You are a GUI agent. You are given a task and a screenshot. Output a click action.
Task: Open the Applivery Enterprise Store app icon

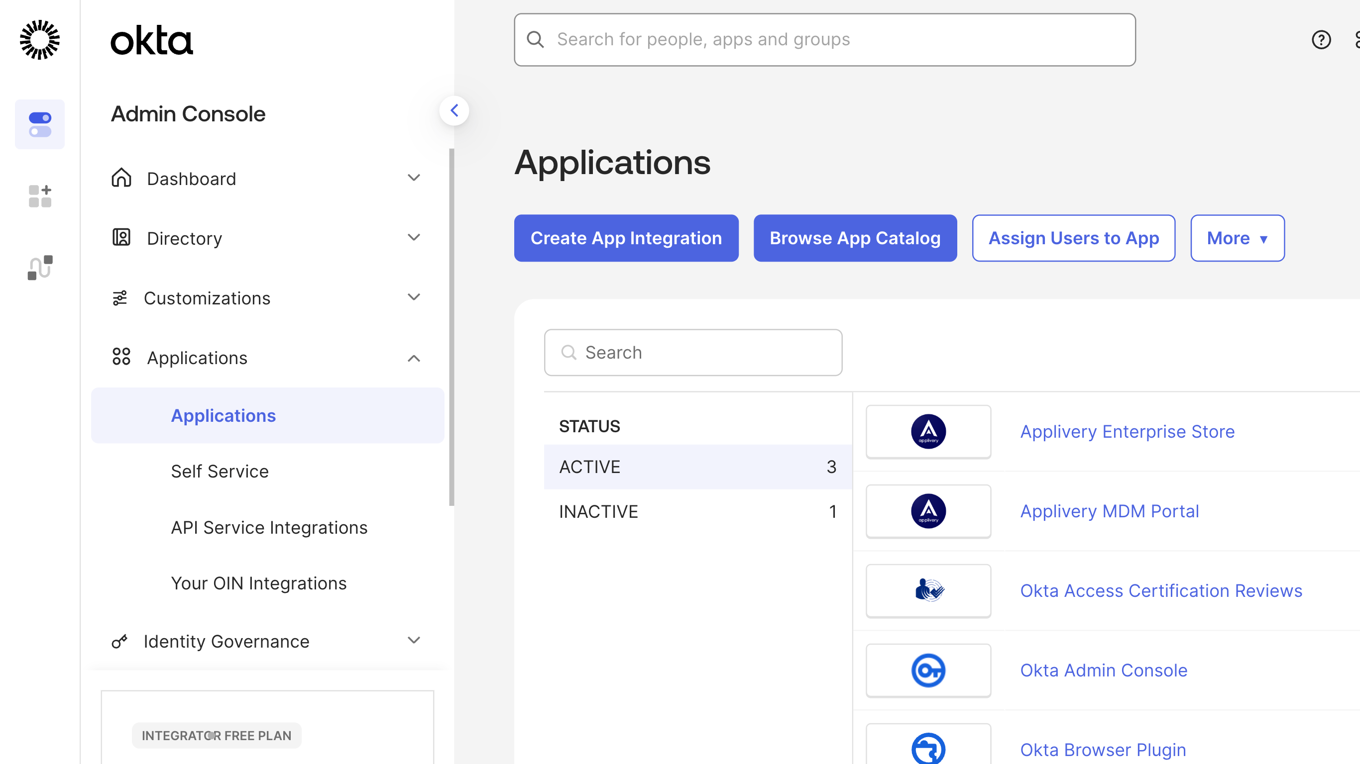tap(928, 432)
